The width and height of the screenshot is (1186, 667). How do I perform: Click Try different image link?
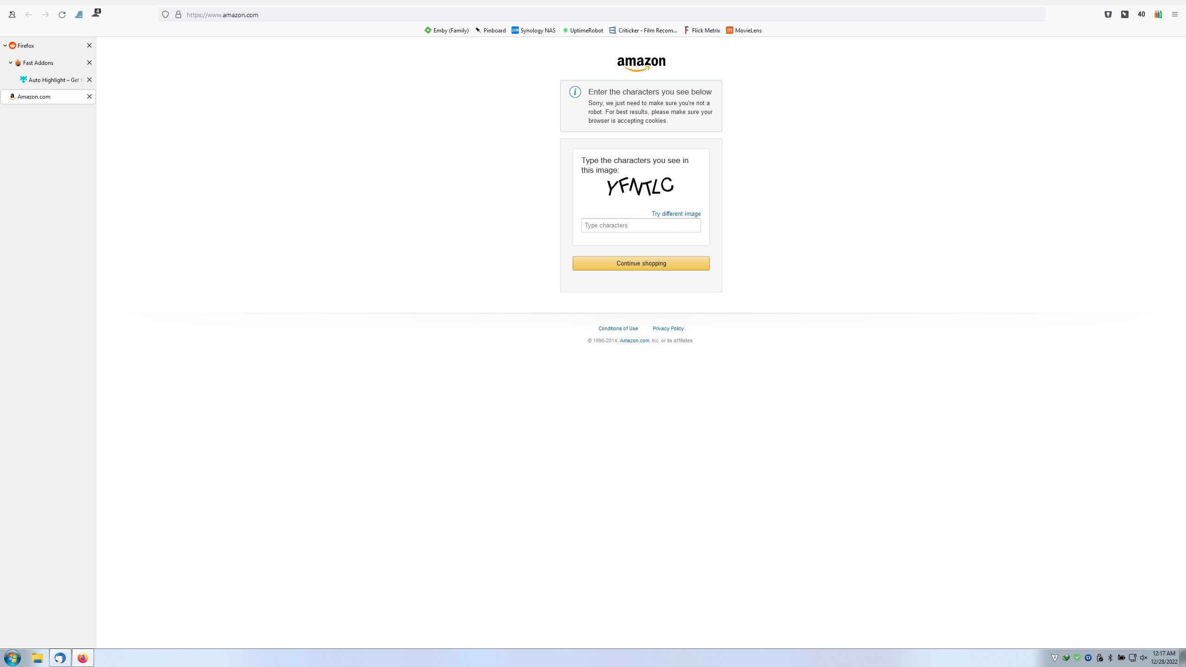pos(675,214)
